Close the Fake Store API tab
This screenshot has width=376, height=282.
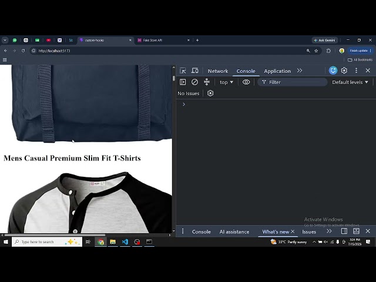click(x=188, y=41)
